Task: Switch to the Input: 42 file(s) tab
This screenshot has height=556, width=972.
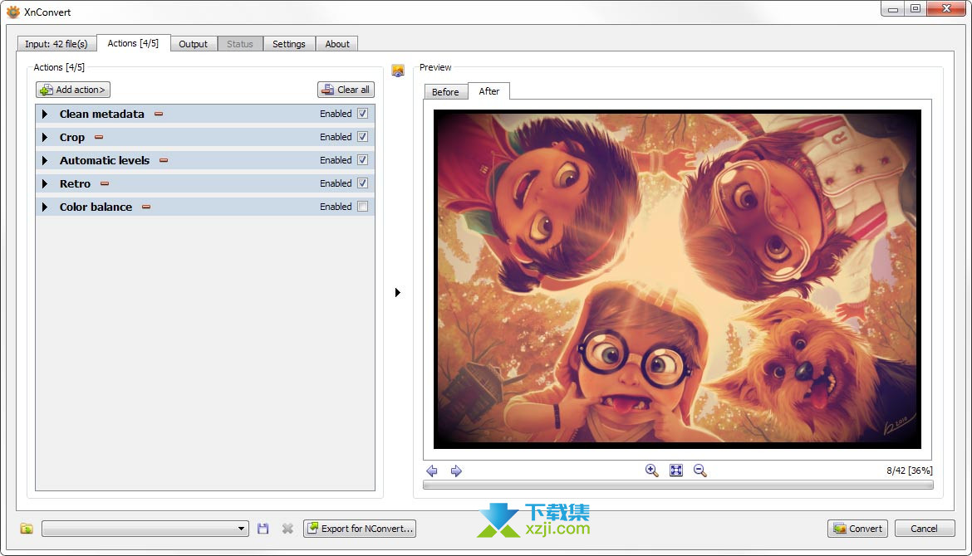Action: [x=56, y=44]
